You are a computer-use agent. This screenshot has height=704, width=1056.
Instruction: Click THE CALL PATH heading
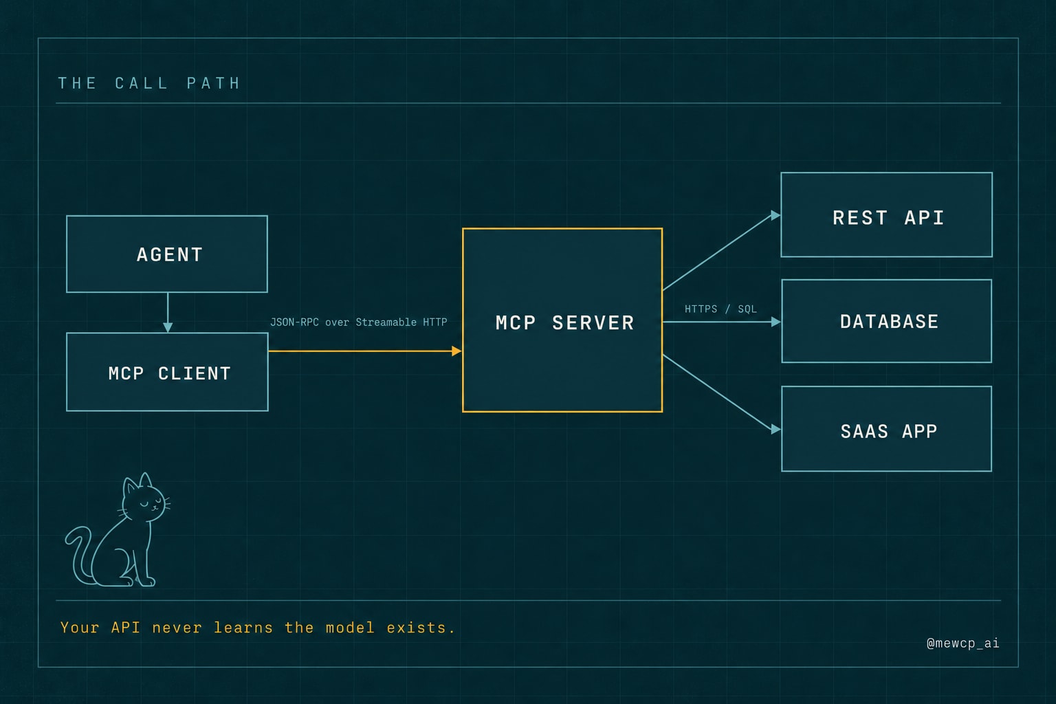149,83
